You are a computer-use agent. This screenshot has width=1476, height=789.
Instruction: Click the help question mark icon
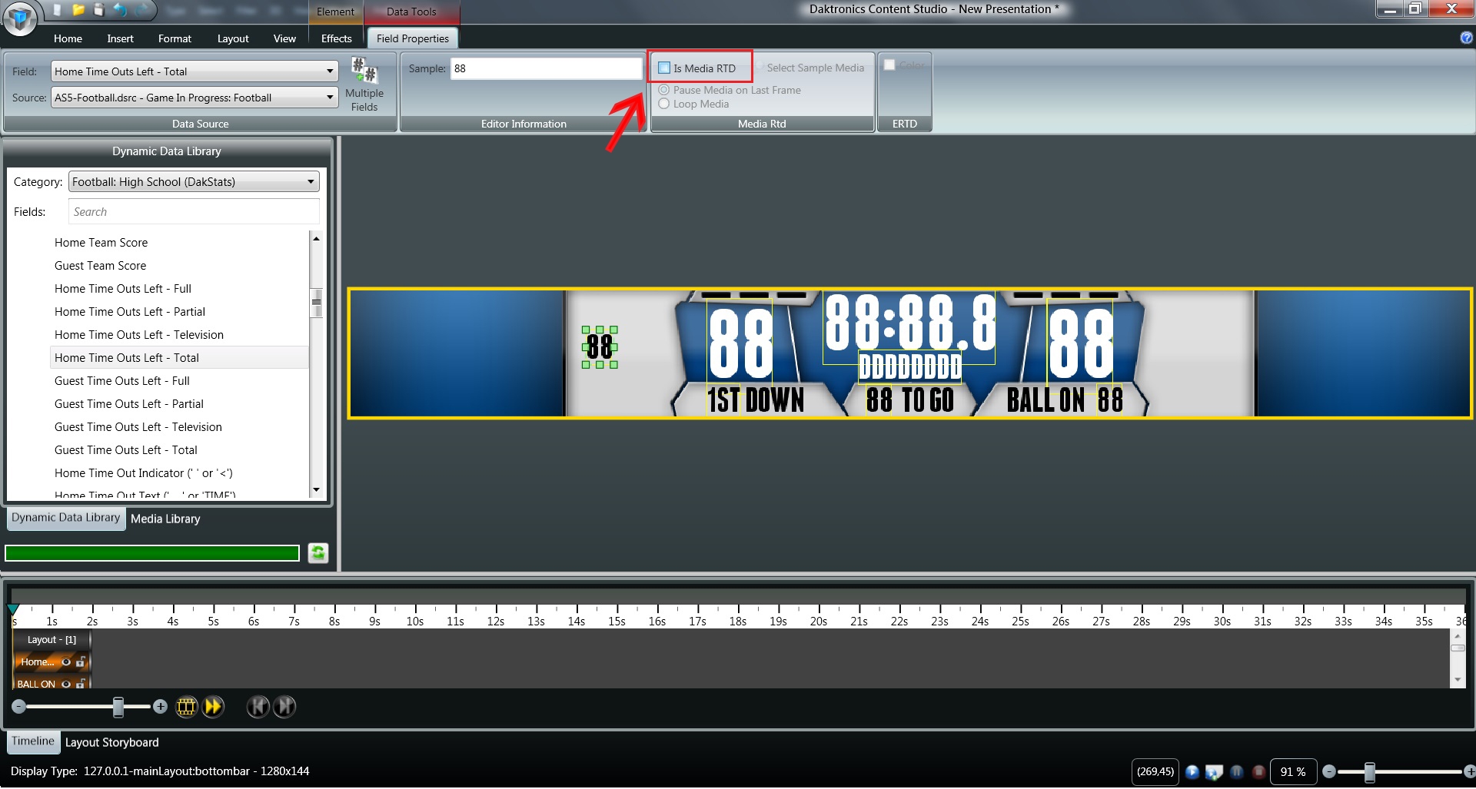click(1466, 38)
